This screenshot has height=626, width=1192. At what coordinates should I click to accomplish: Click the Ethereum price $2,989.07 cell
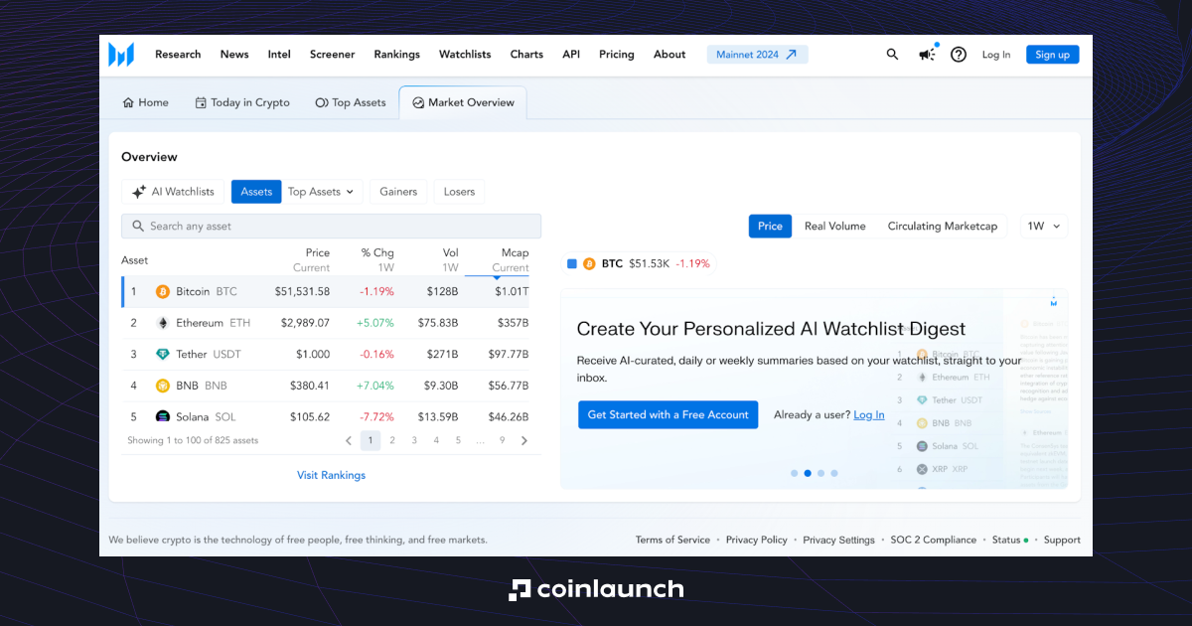(305, 323)
